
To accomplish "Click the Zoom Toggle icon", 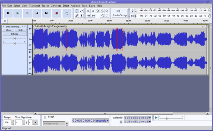I will pyautogui.click(x=107, y=11).
